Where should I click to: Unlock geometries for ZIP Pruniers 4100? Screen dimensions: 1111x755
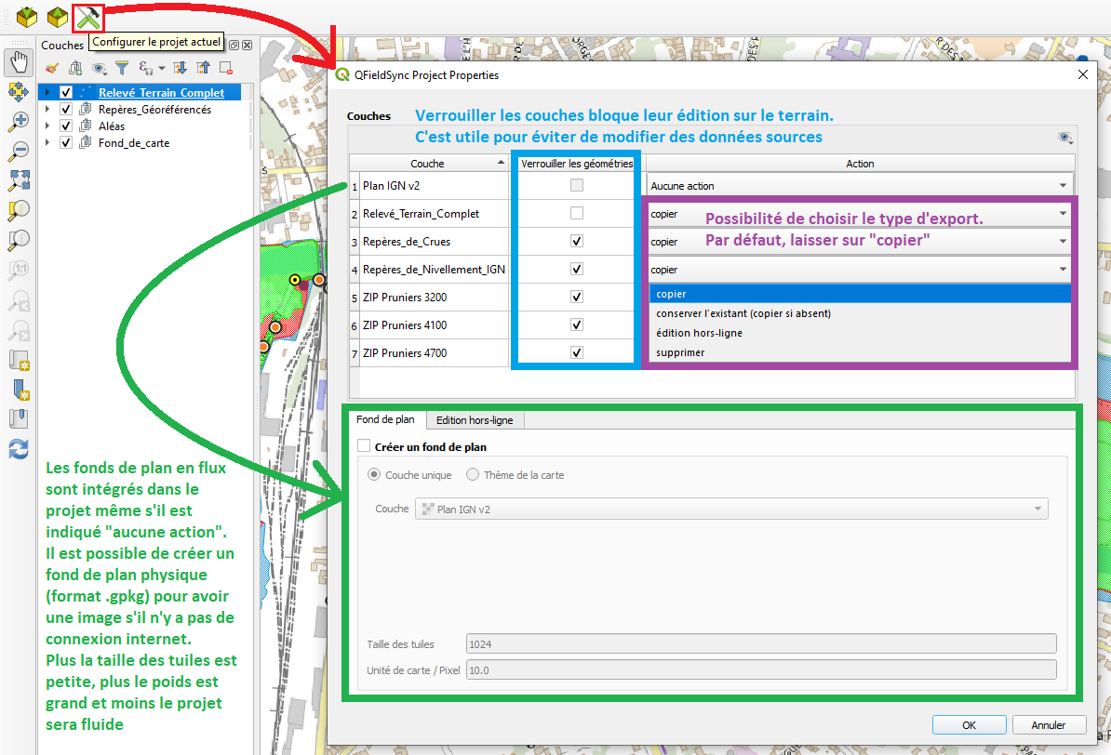click(577, 325)
